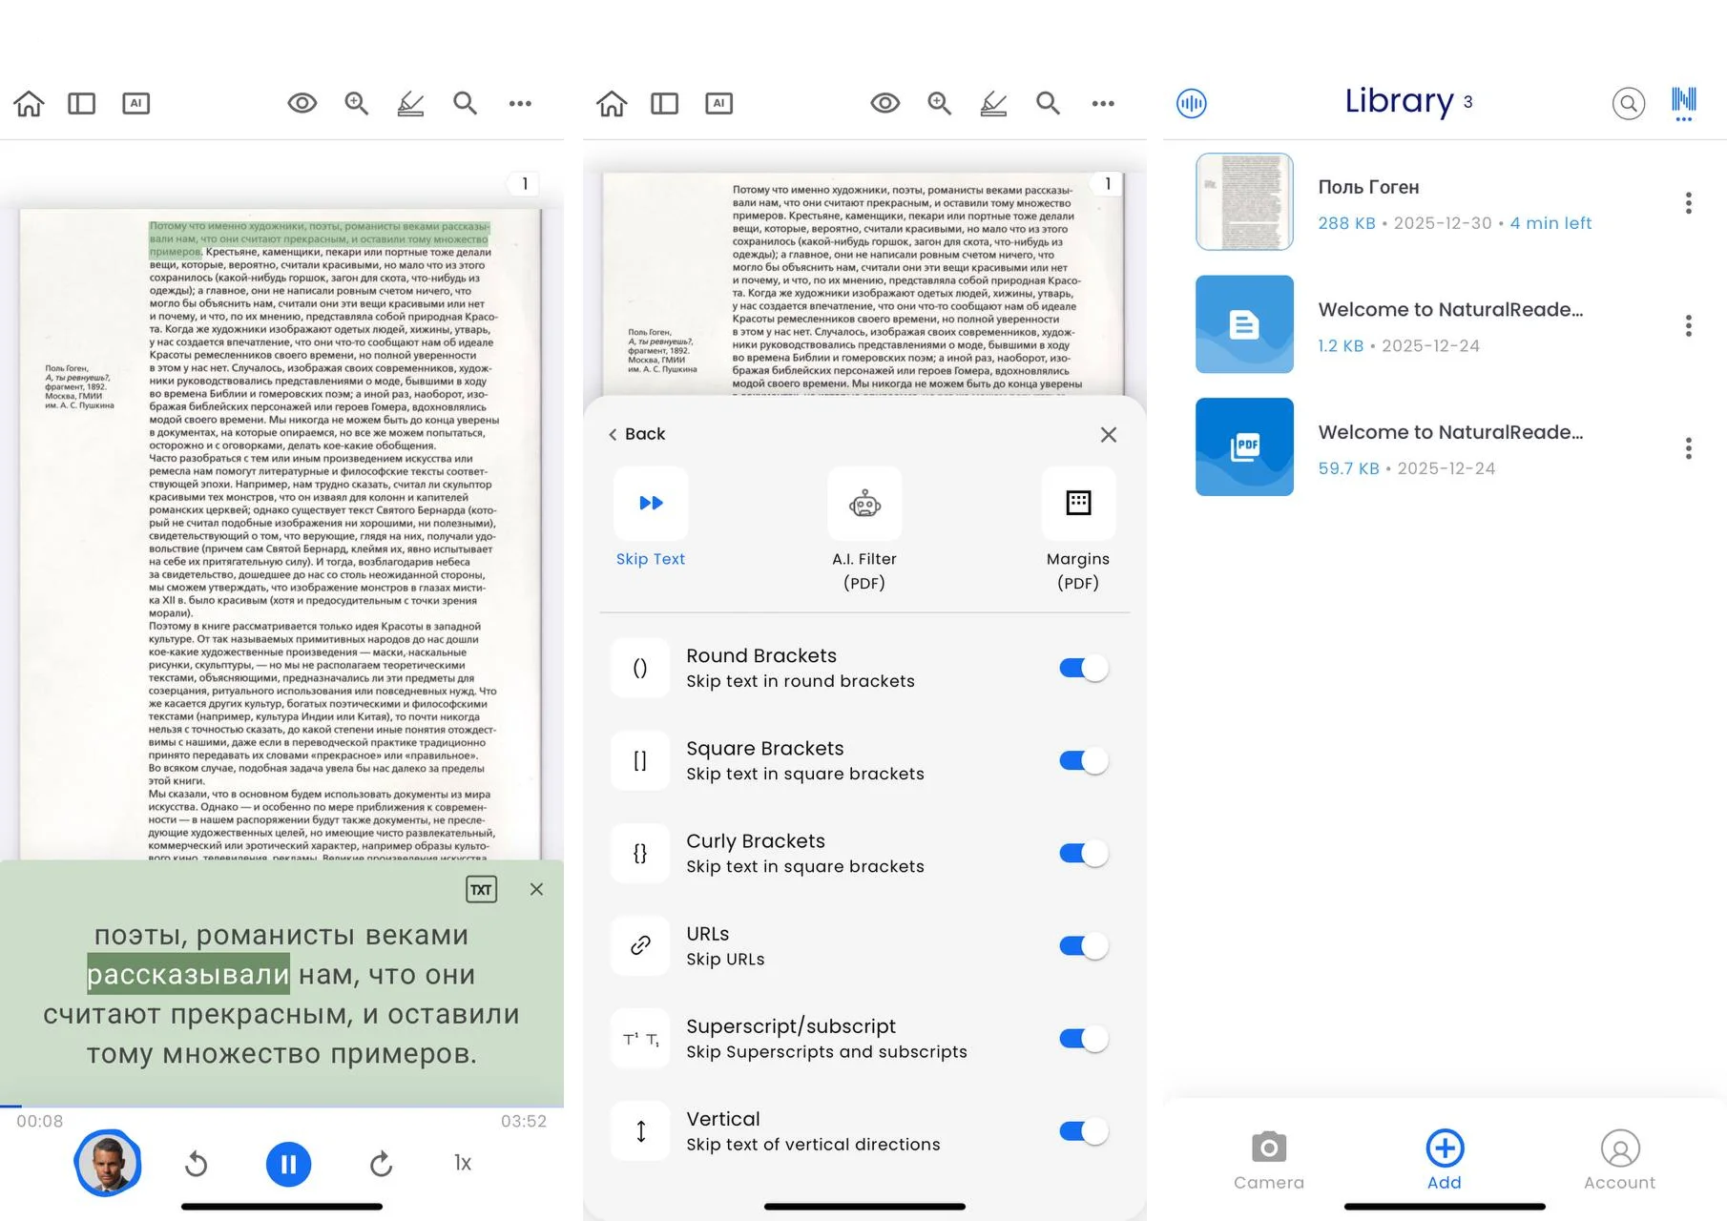Screen dimensions: 1727x1221
Task: Tap the search icon in Library header
Action: (x=1628, y=103)
